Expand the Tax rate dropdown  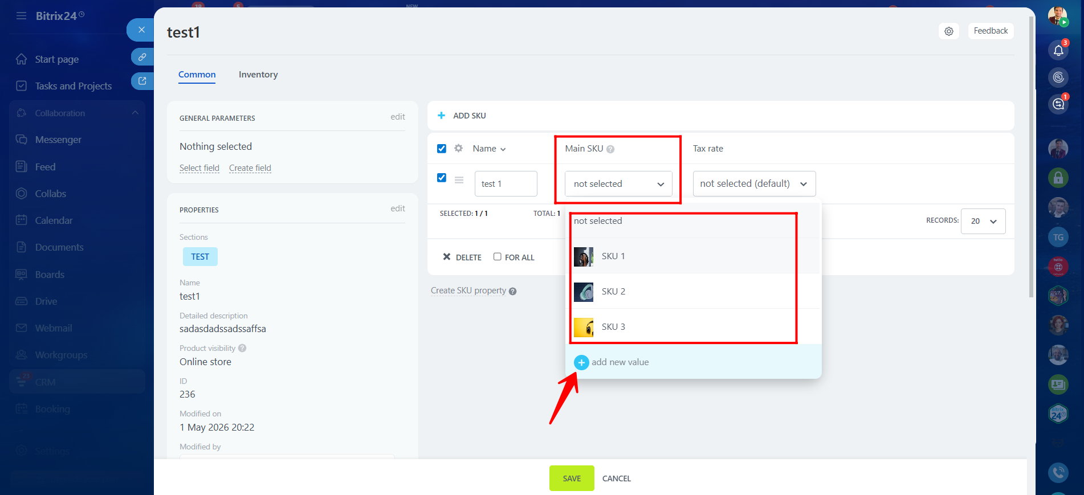point(754,184)
